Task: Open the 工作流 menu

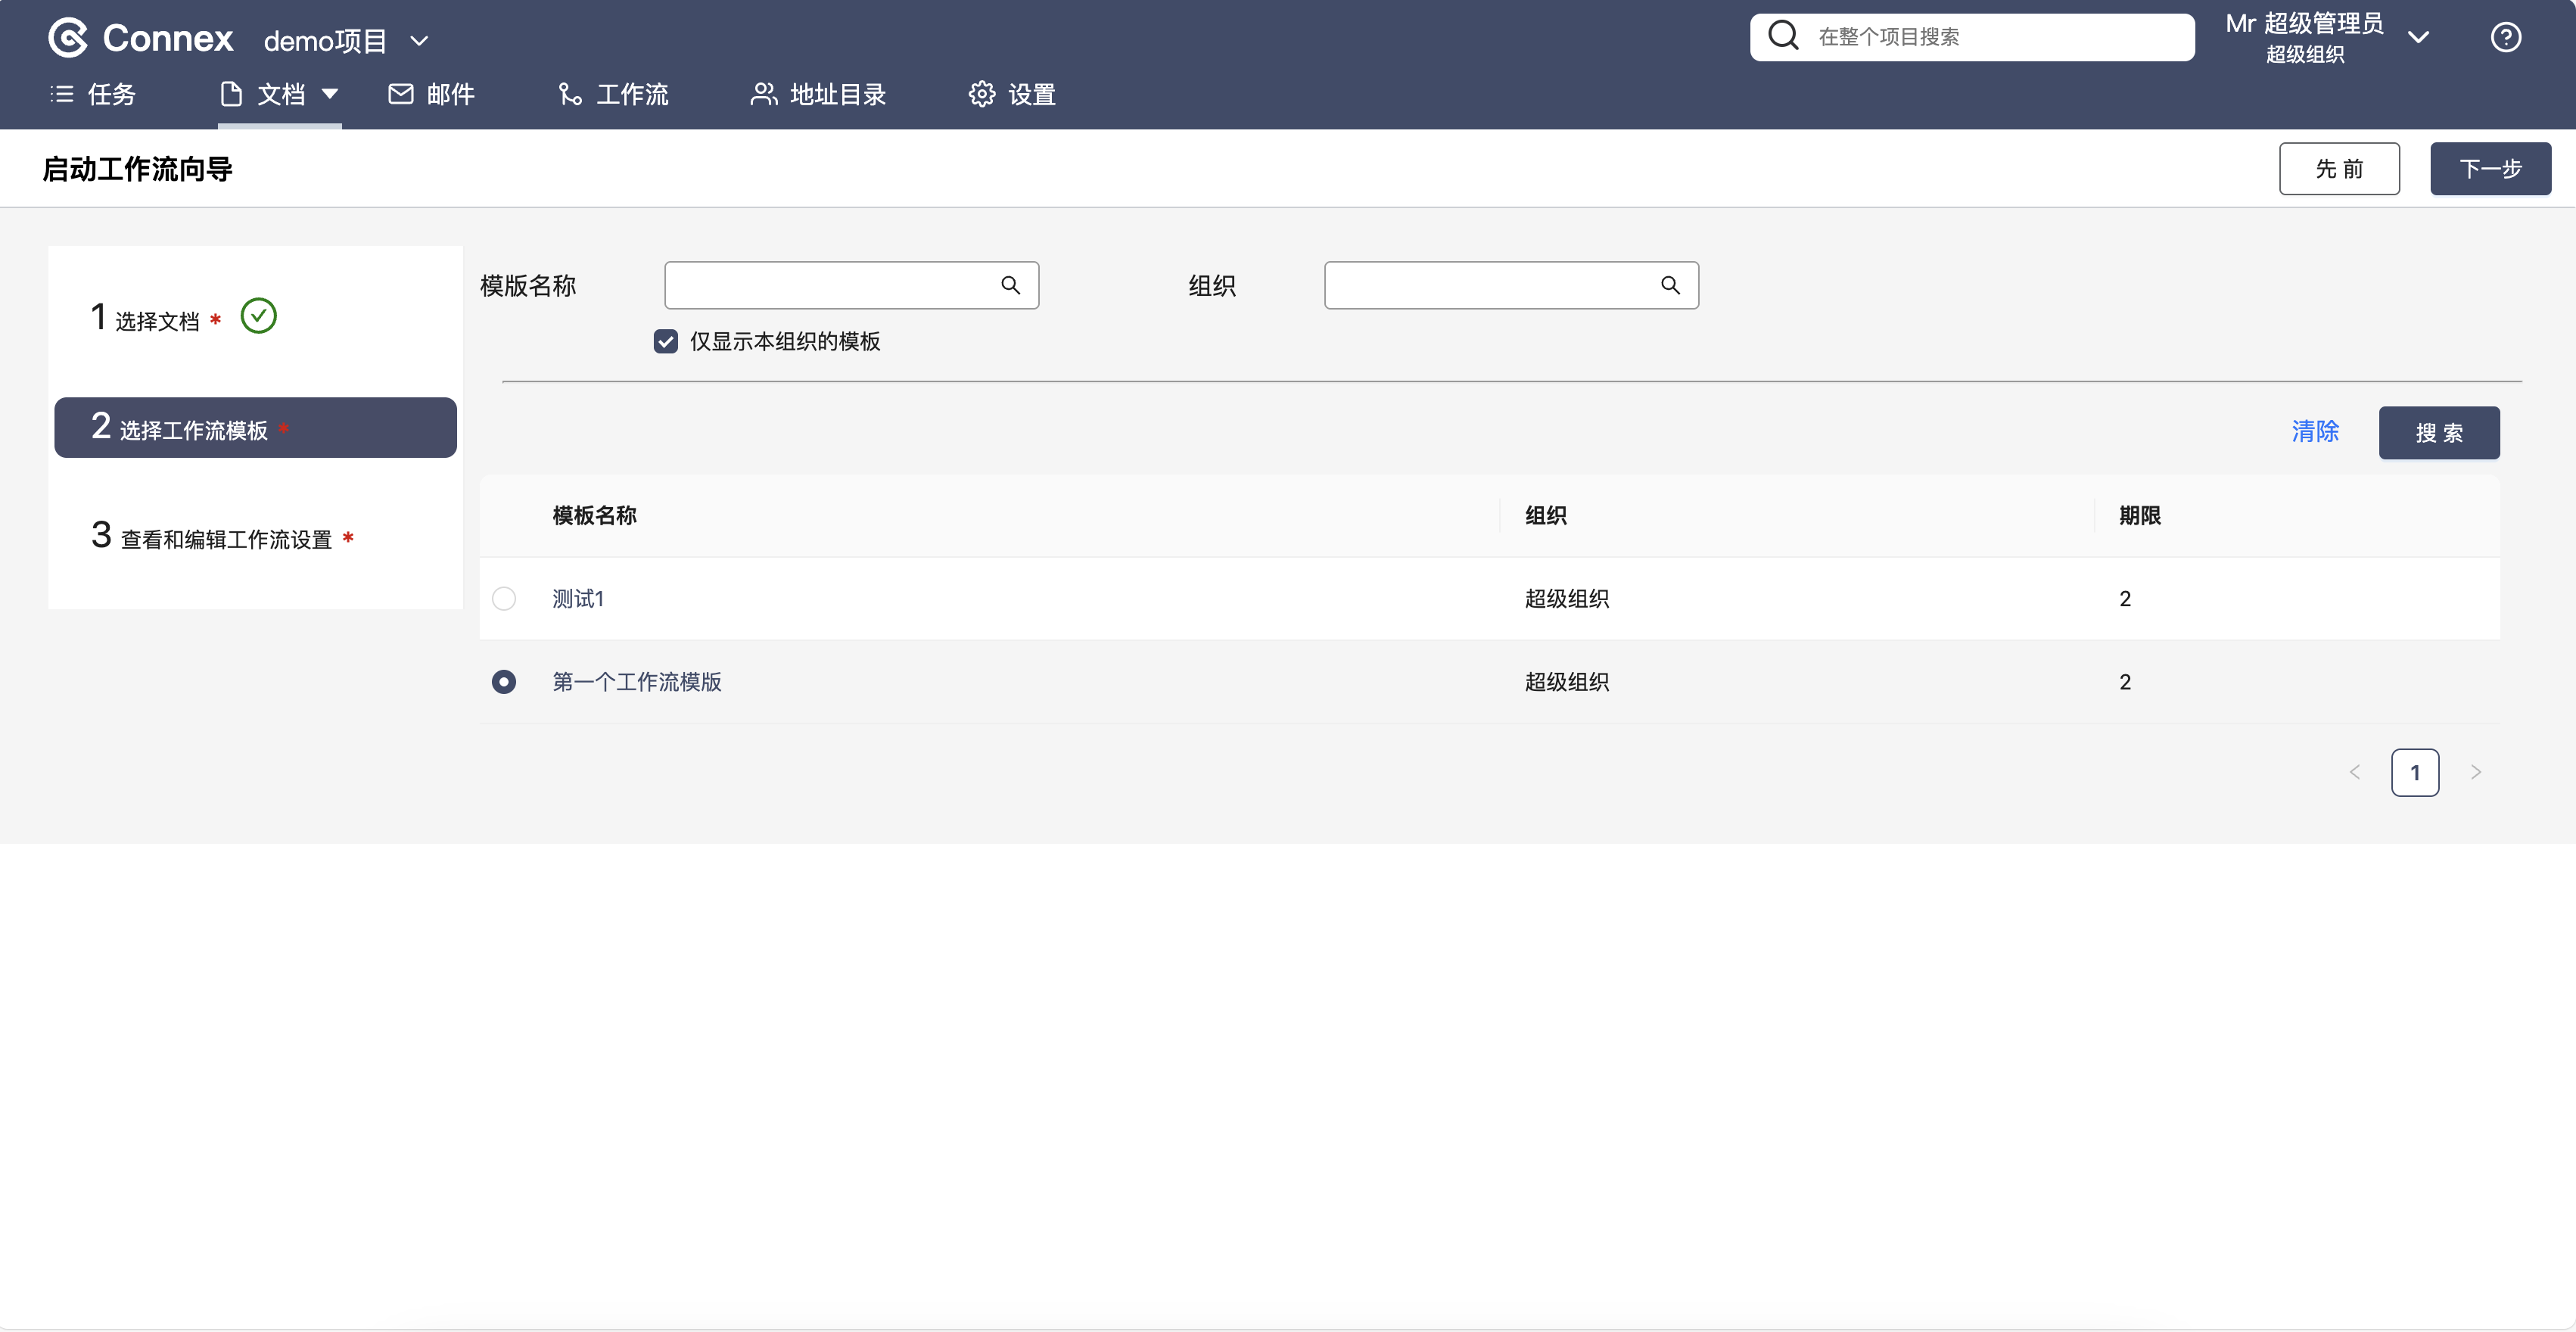Action: (x=613, y=94)
